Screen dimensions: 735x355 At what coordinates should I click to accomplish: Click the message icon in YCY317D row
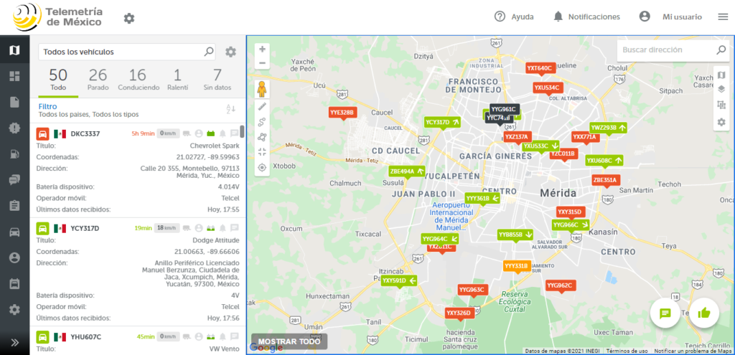235,228
